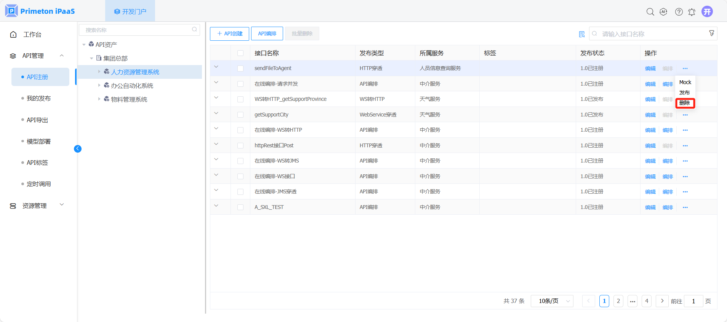Toggle the select-all header checkbox
Screen dimensions: 727x322
(240, 53)
